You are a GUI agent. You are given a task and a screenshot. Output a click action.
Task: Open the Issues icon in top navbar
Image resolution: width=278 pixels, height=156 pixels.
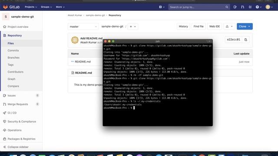pyautogui.click(x=235, y=7)
